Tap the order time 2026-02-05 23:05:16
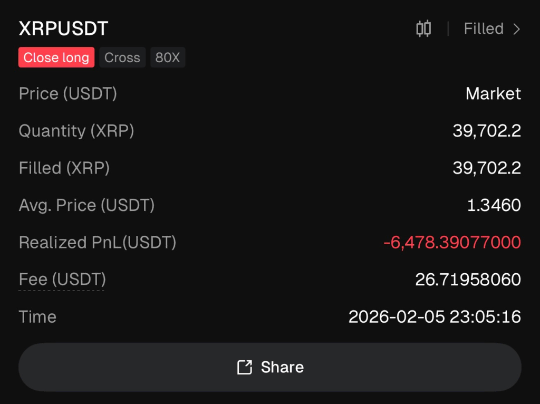The height and width of the screenshot is (404, 540). 435,316
